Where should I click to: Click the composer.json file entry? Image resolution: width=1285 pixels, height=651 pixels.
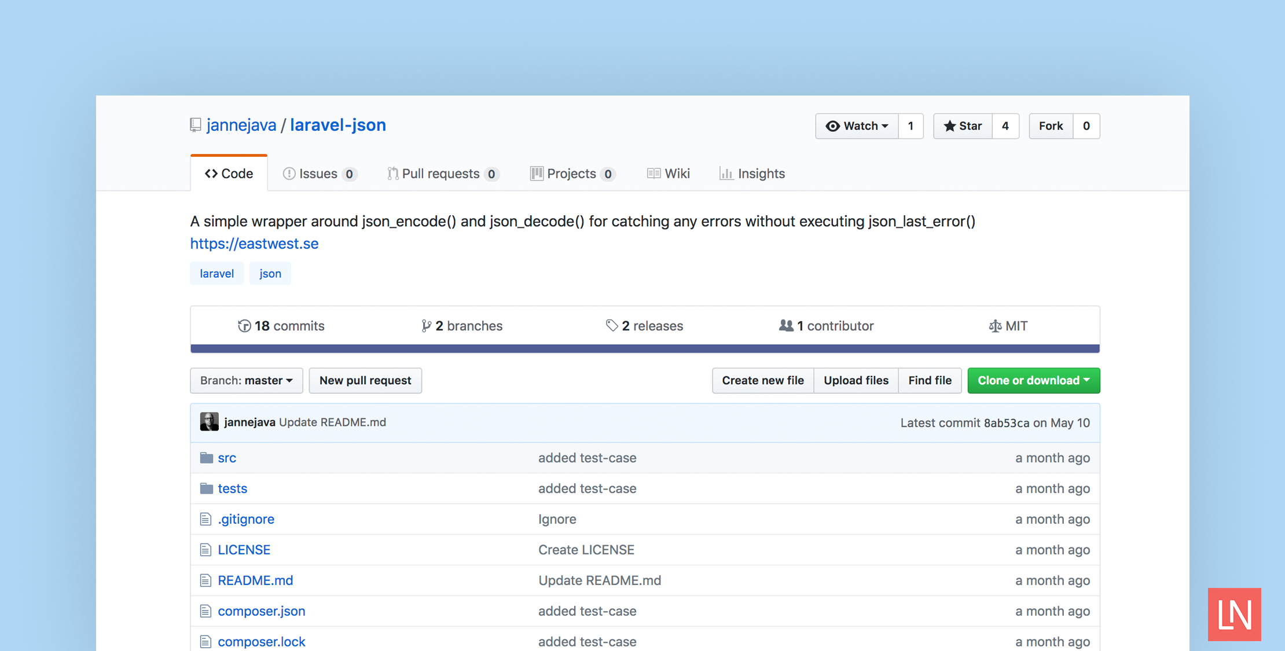coord(260,610)
